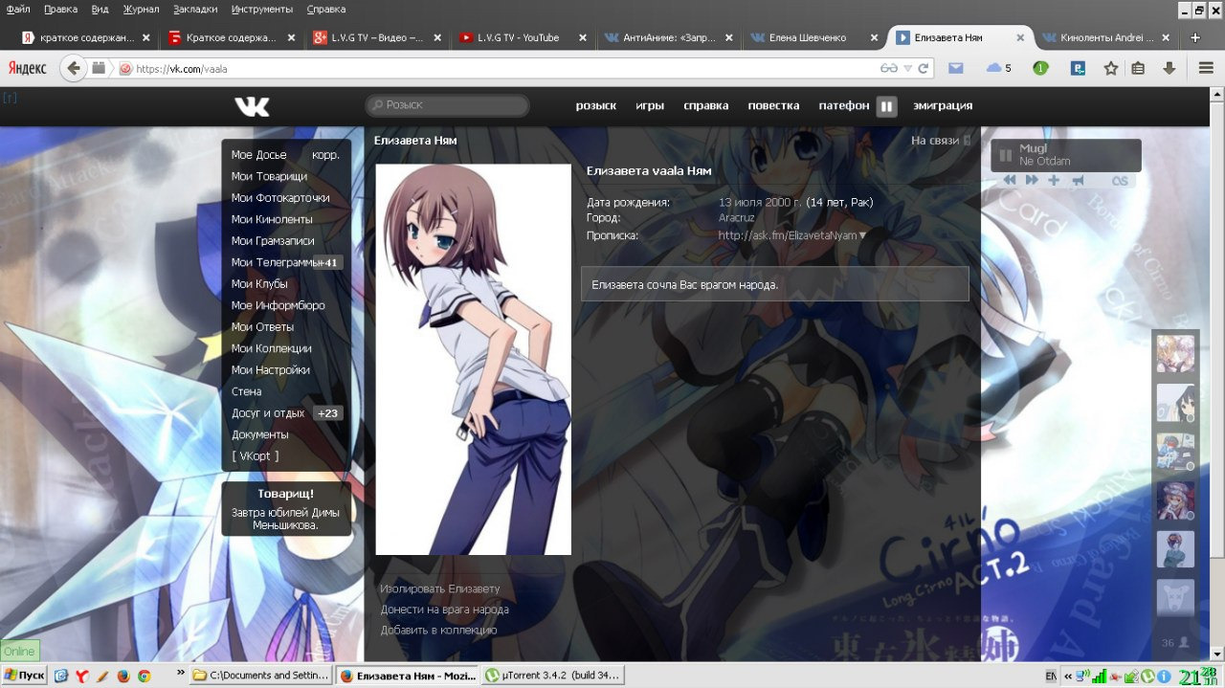
Task: Open the cloud weather icon showing 5
Action: tap(998, 68)
